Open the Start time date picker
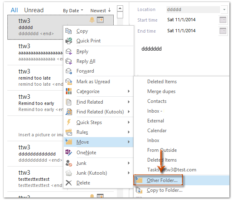This screenshot has width=236, height=202. [223, 20]
